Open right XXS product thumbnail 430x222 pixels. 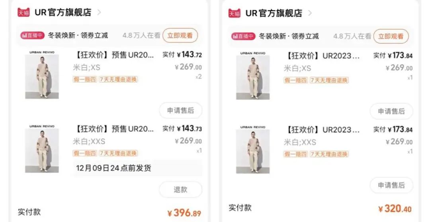pyautogui.click(x=253, y=150)
